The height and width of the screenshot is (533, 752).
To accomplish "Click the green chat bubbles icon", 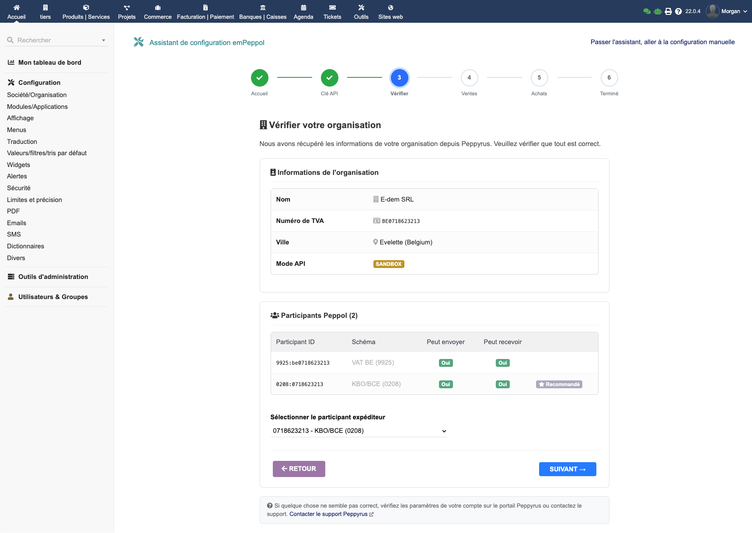I will point(647,11).
